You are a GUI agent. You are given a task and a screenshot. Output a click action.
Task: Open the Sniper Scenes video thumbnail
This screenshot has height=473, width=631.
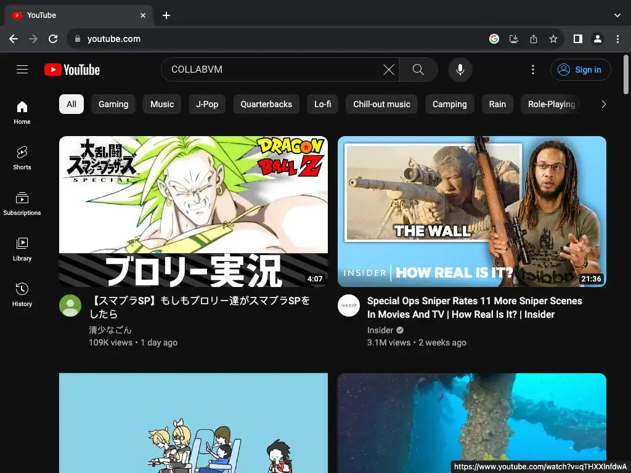coord(471,211)
